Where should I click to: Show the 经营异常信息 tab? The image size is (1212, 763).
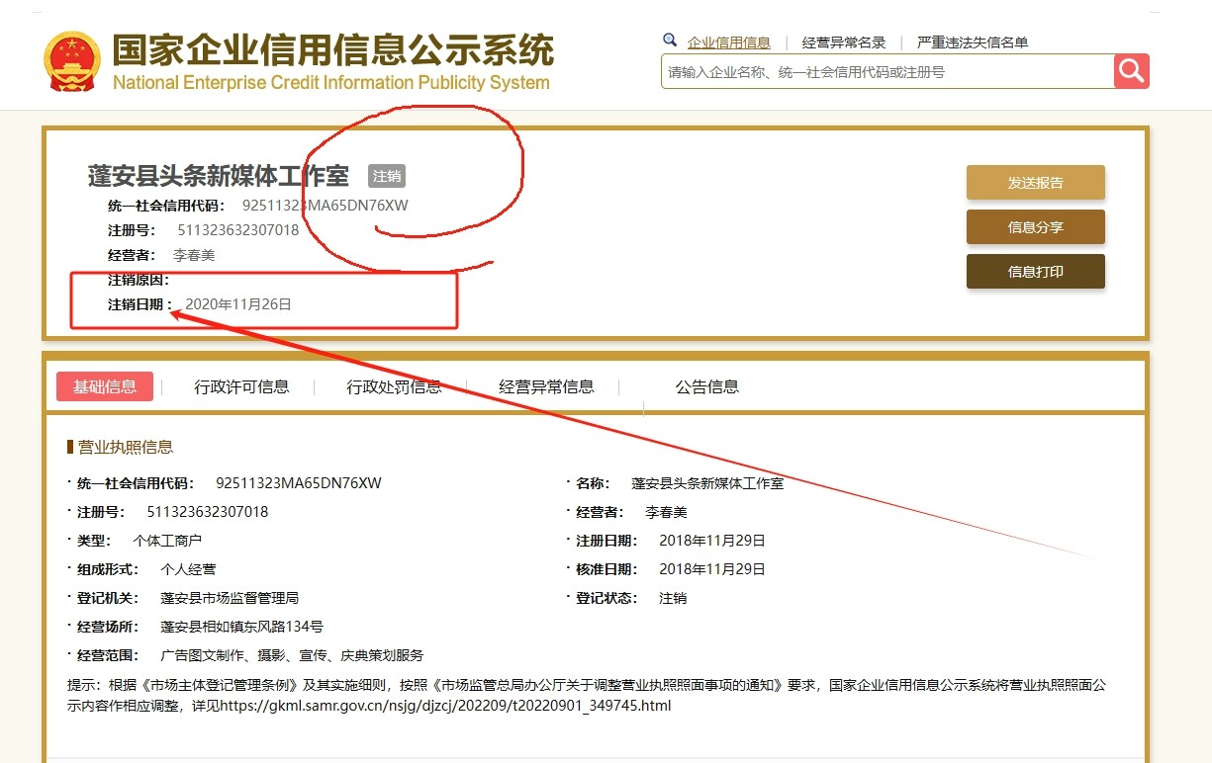546,386
